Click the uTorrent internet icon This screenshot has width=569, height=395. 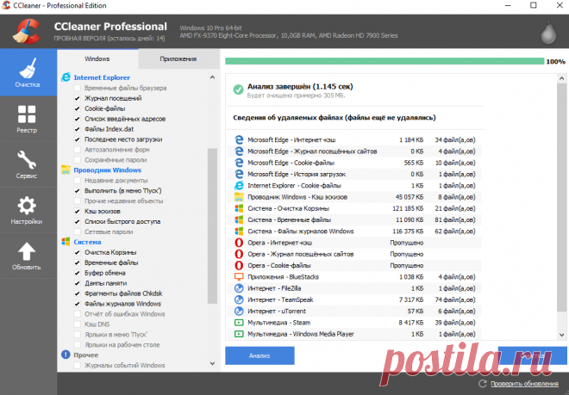(x=239, y=312)
